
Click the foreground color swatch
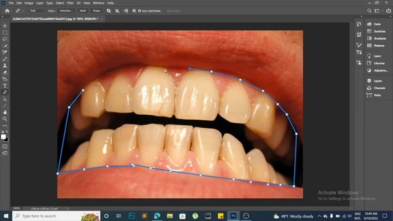[3, 137]
